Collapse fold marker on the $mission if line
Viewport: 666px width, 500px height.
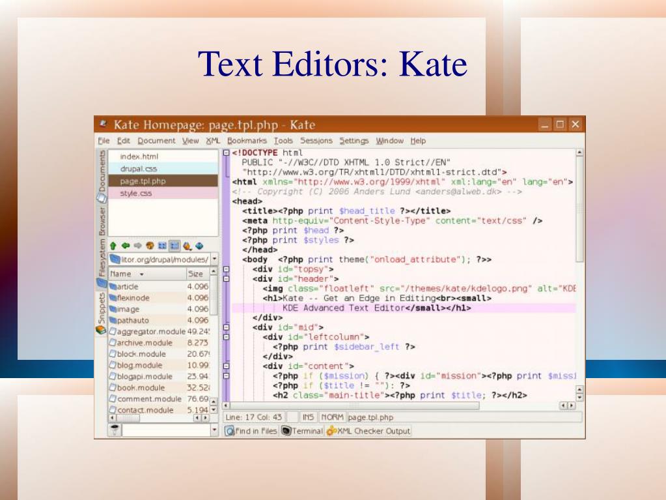227,376
